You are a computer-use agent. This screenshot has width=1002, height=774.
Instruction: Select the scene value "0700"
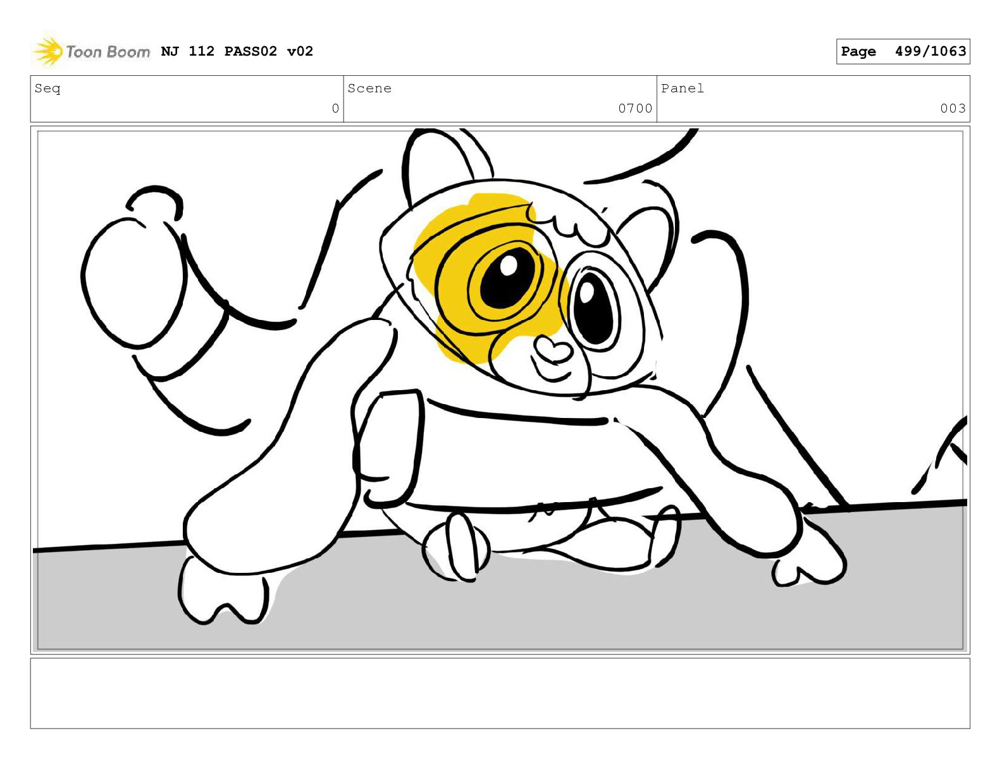tap(635, 109)
